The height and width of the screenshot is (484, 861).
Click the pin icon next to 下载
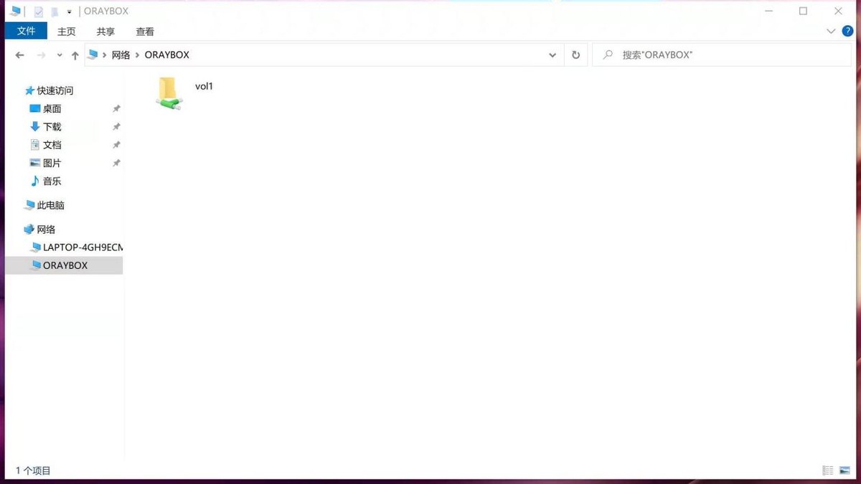116,127
